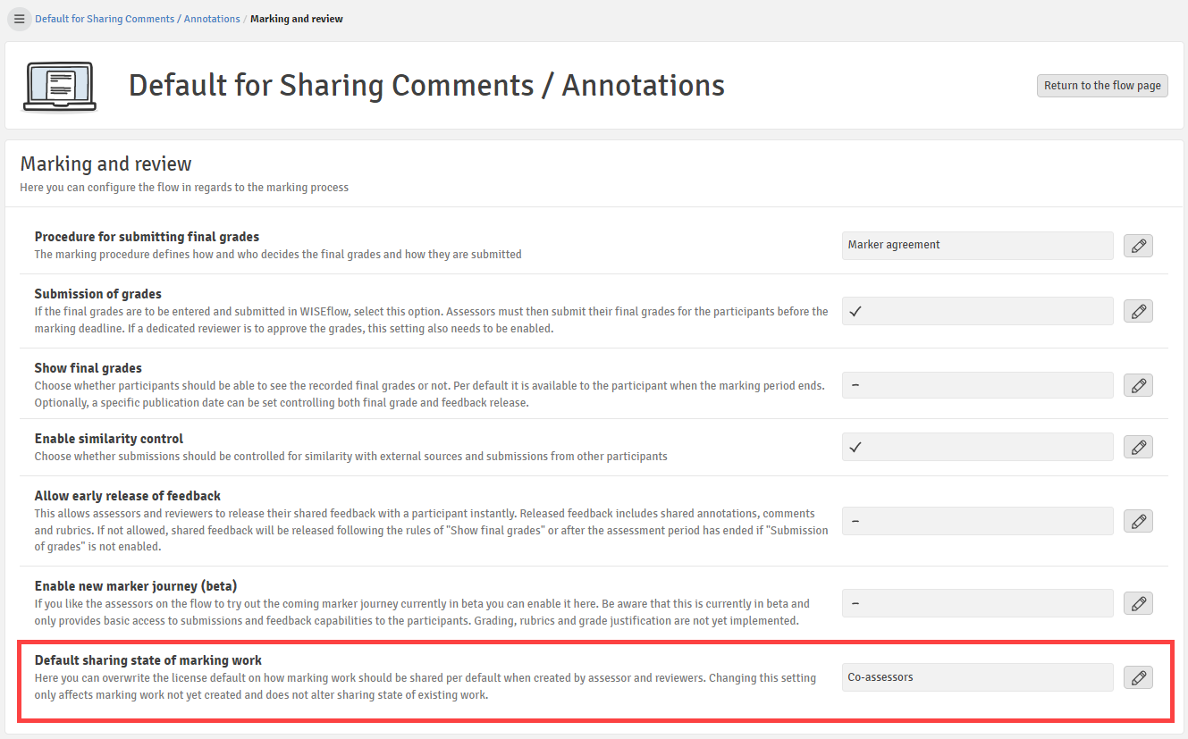Edit the Enable similarity control setting

(x=1138, y=447)
